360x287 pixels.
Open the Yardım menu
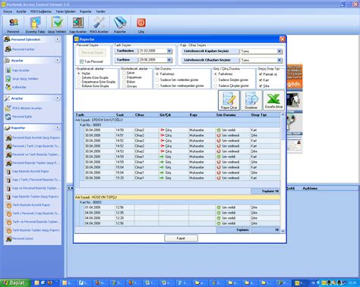click(100, 11)
